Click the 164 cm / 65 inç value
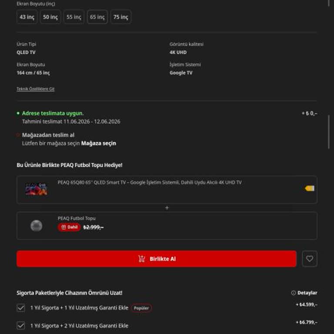Screen dimensions: 334x334 33,73
